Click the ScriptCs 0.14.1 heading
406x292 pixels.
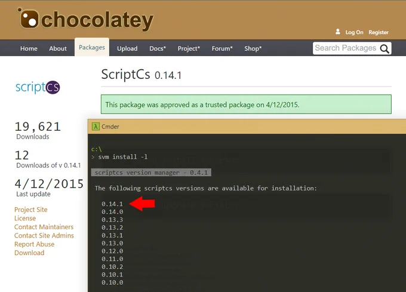(x=142, y=75)
